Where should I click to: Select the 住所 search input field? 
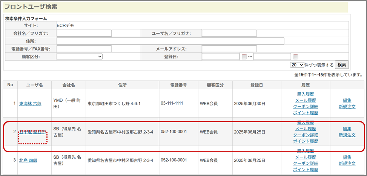pyautogui.click(x=170, y=41)
